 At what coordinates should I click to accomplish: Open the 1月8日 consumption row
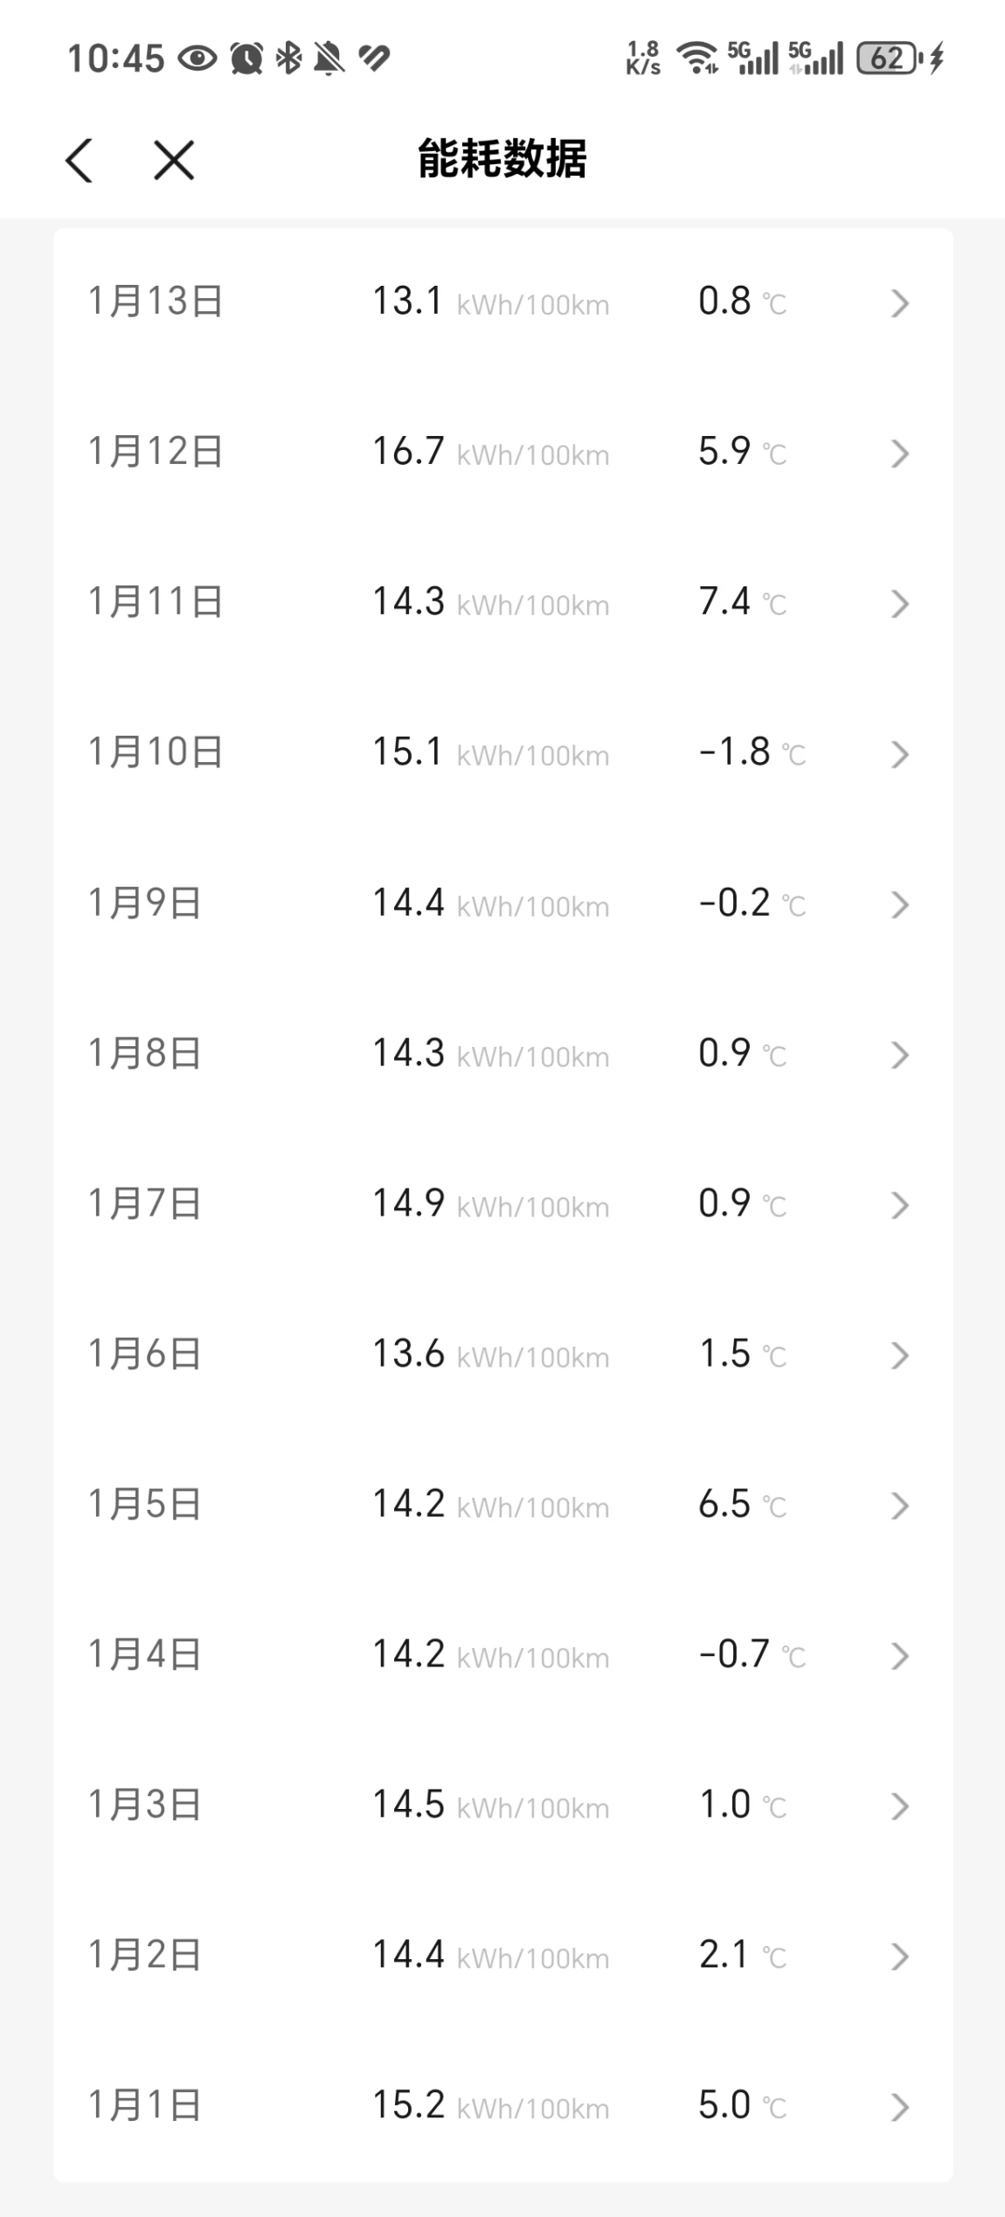[502, 1054]
